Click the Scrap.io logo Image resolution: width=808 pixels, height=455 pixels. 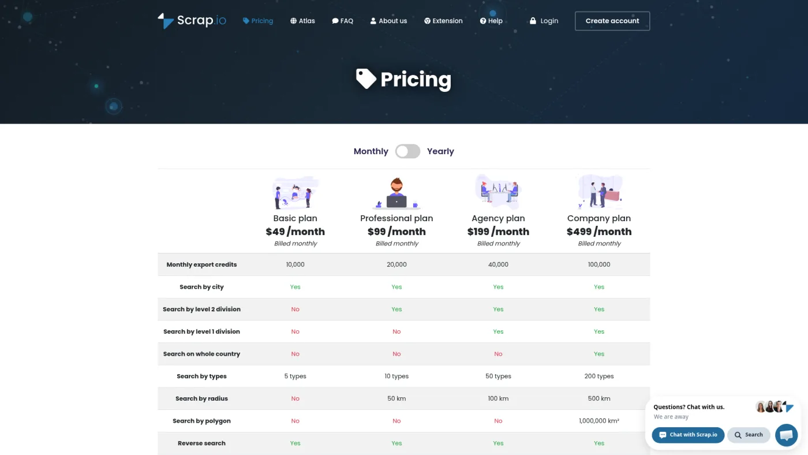192,21
